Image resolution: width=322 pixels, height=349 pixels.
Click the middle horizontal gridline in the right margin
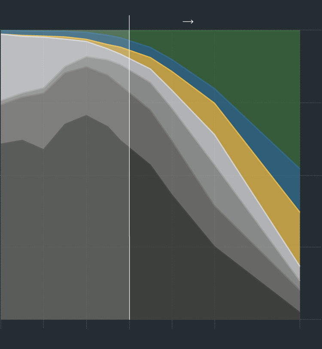[311, 175]
